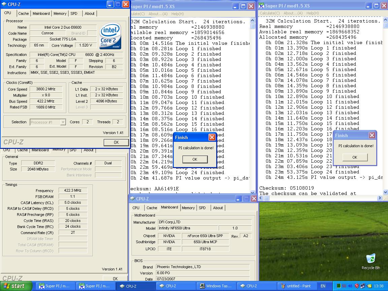Open the Calculate(C) menu in the right Super PI window
Viewport: 388px width, 291px height.
tap(269, 13)
